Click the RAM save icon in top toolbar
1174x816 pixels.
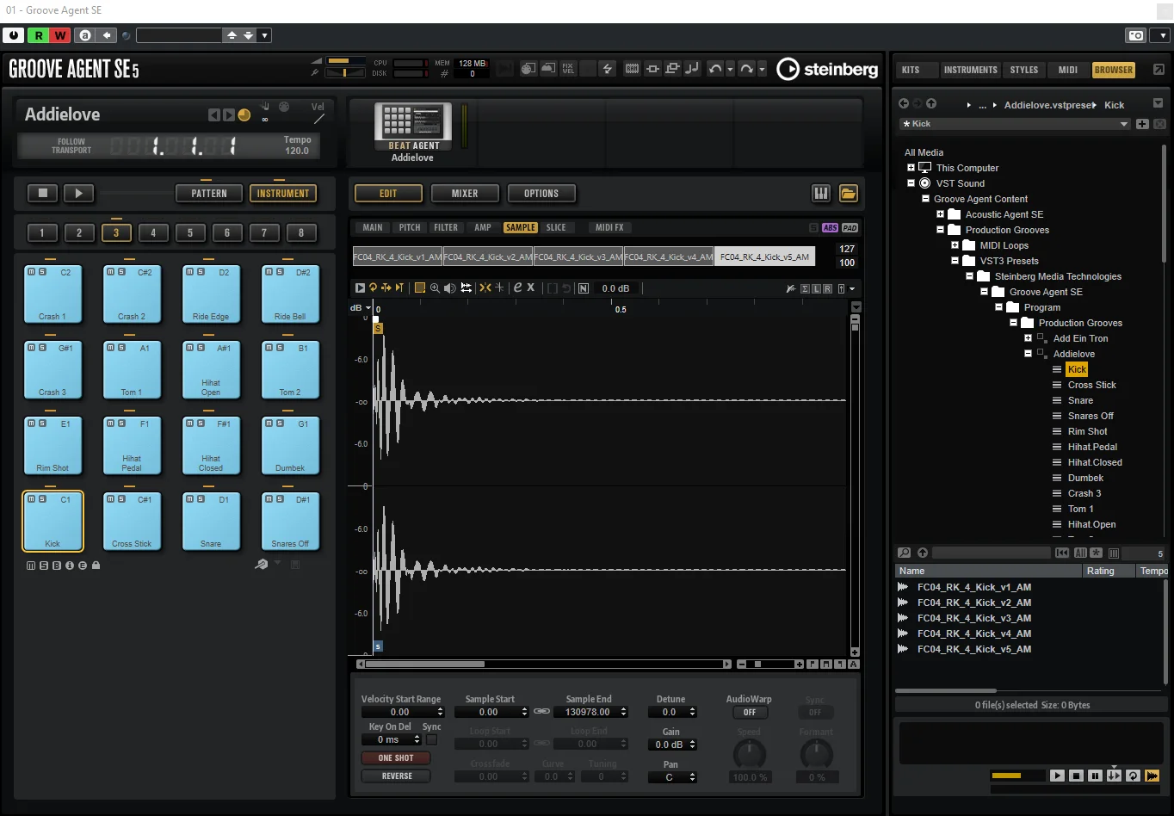point(631,69)
